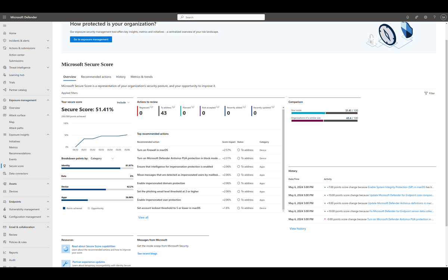This screenshot has width=448, height=280.
Task: Click info icon next to Recently updated
Action: [x=273, y=107]
